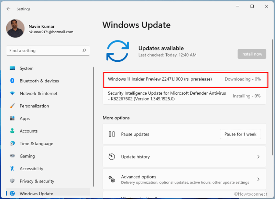The height and width of the screenshot is (199, 275).
Task: Click the Accessibility figure icon
Action: pos(12,168)
